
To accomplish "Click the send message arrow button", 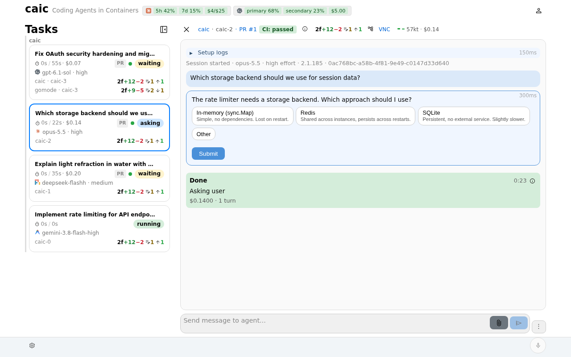I will 519,323.
